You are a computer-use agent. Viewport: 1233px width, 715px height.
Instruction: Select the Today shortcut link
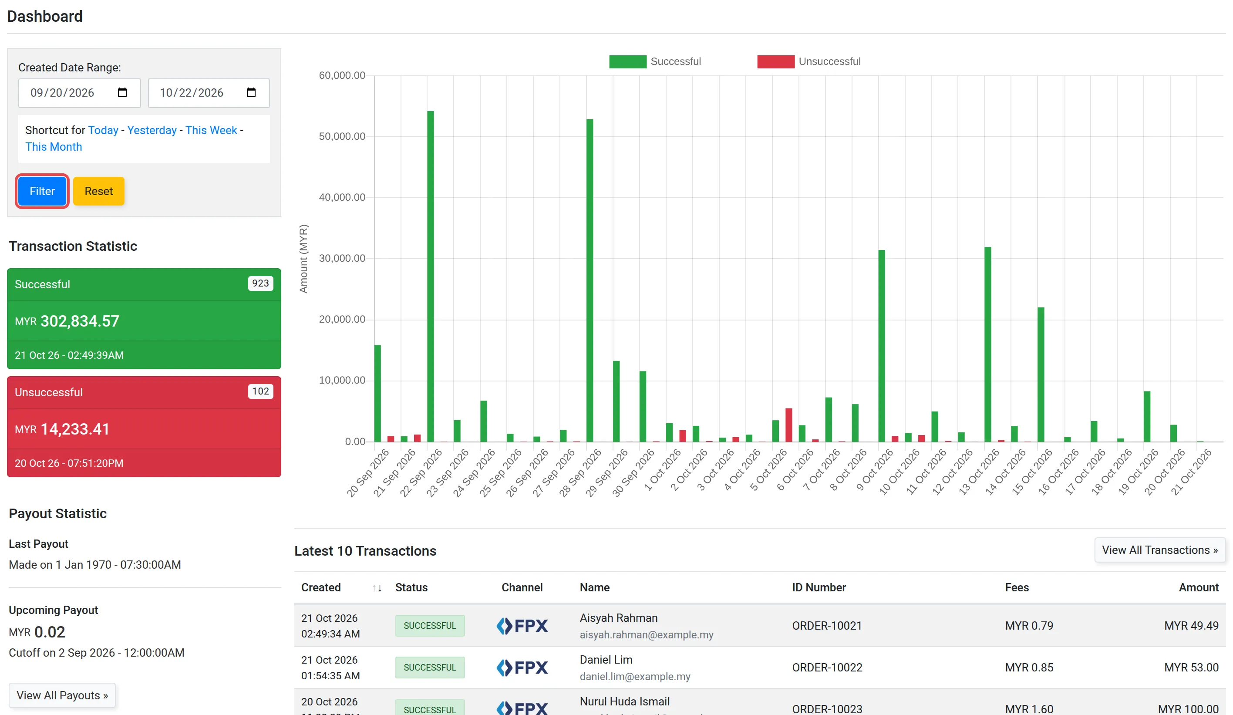[103, 130]
